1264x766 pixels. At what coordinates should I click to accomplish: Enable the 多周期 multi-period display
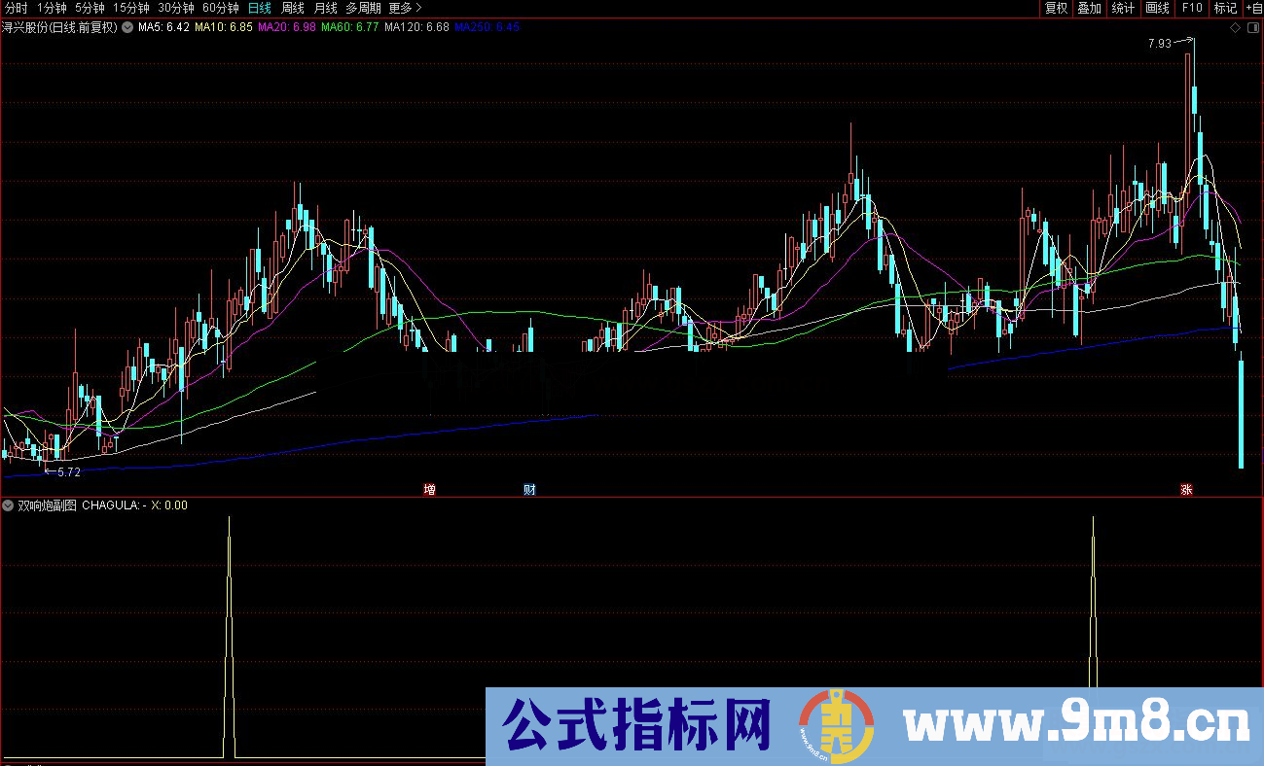[364, 8]
